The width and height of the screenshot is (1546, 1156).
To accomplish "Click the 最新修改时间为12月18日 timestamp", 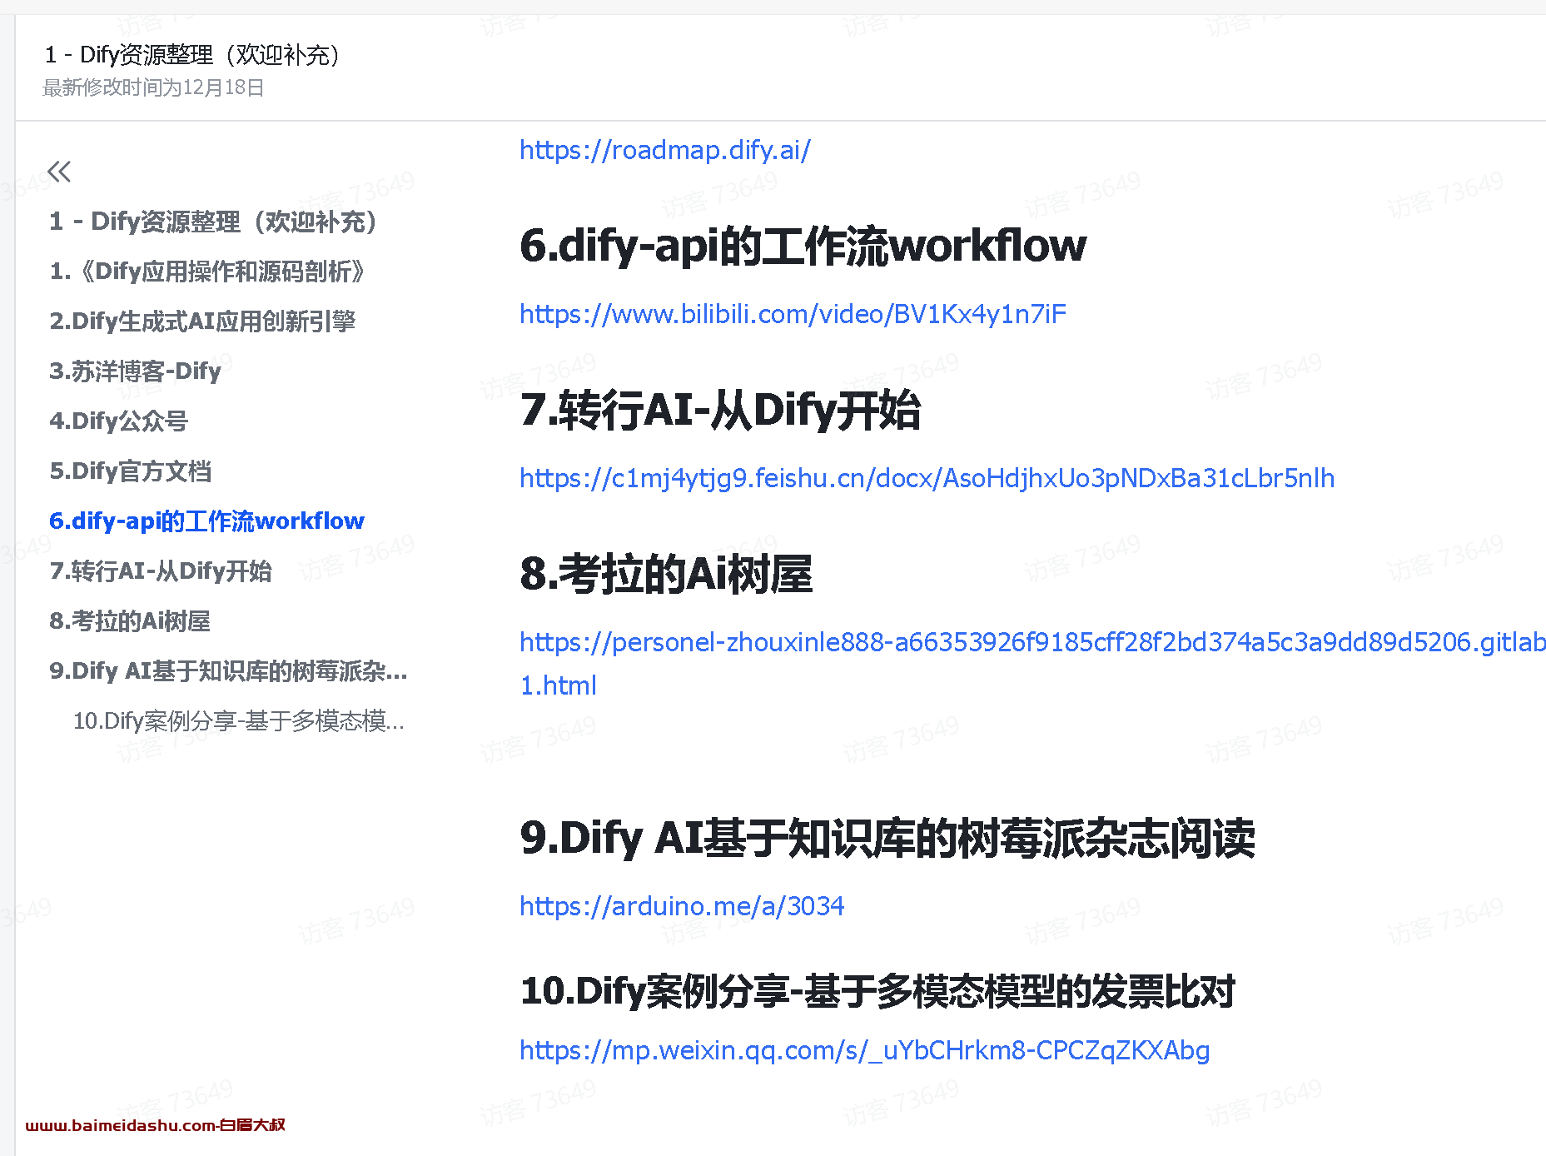I will [x=153, y=87].
